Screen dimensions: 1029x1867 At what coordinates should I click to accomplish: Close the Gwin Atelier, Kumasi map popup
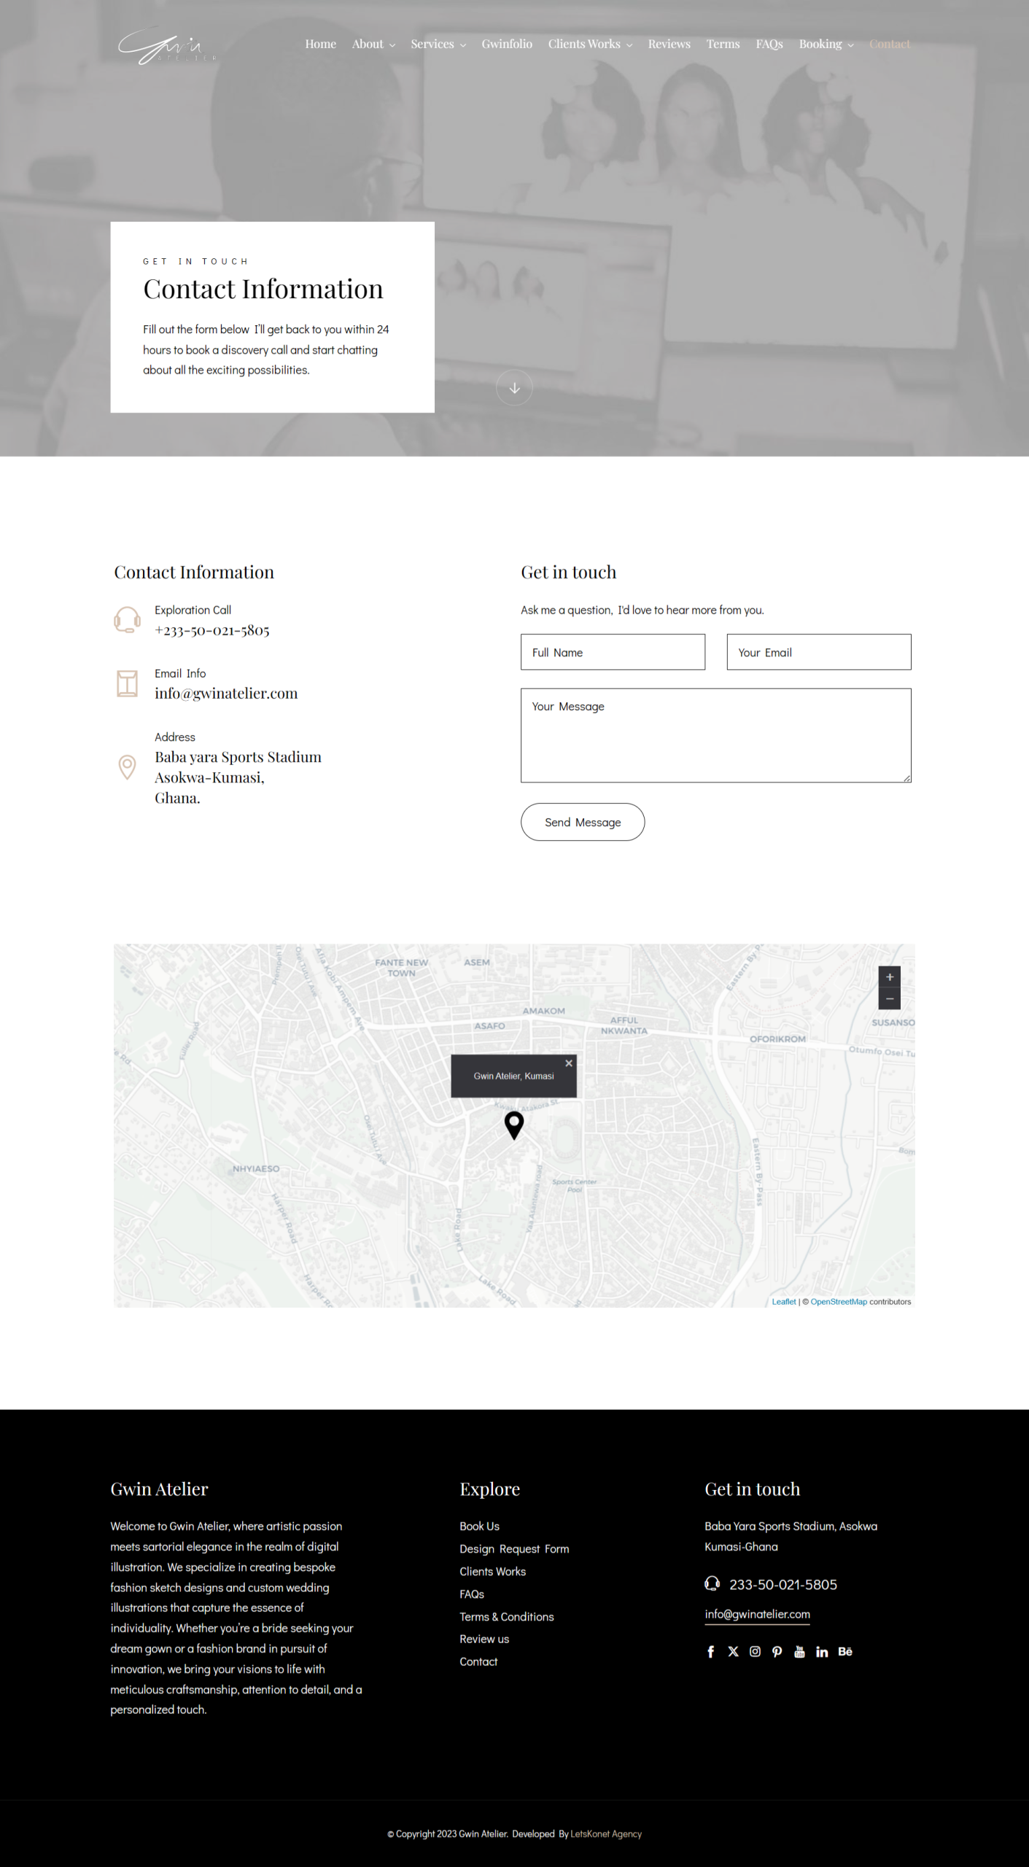569,1063
